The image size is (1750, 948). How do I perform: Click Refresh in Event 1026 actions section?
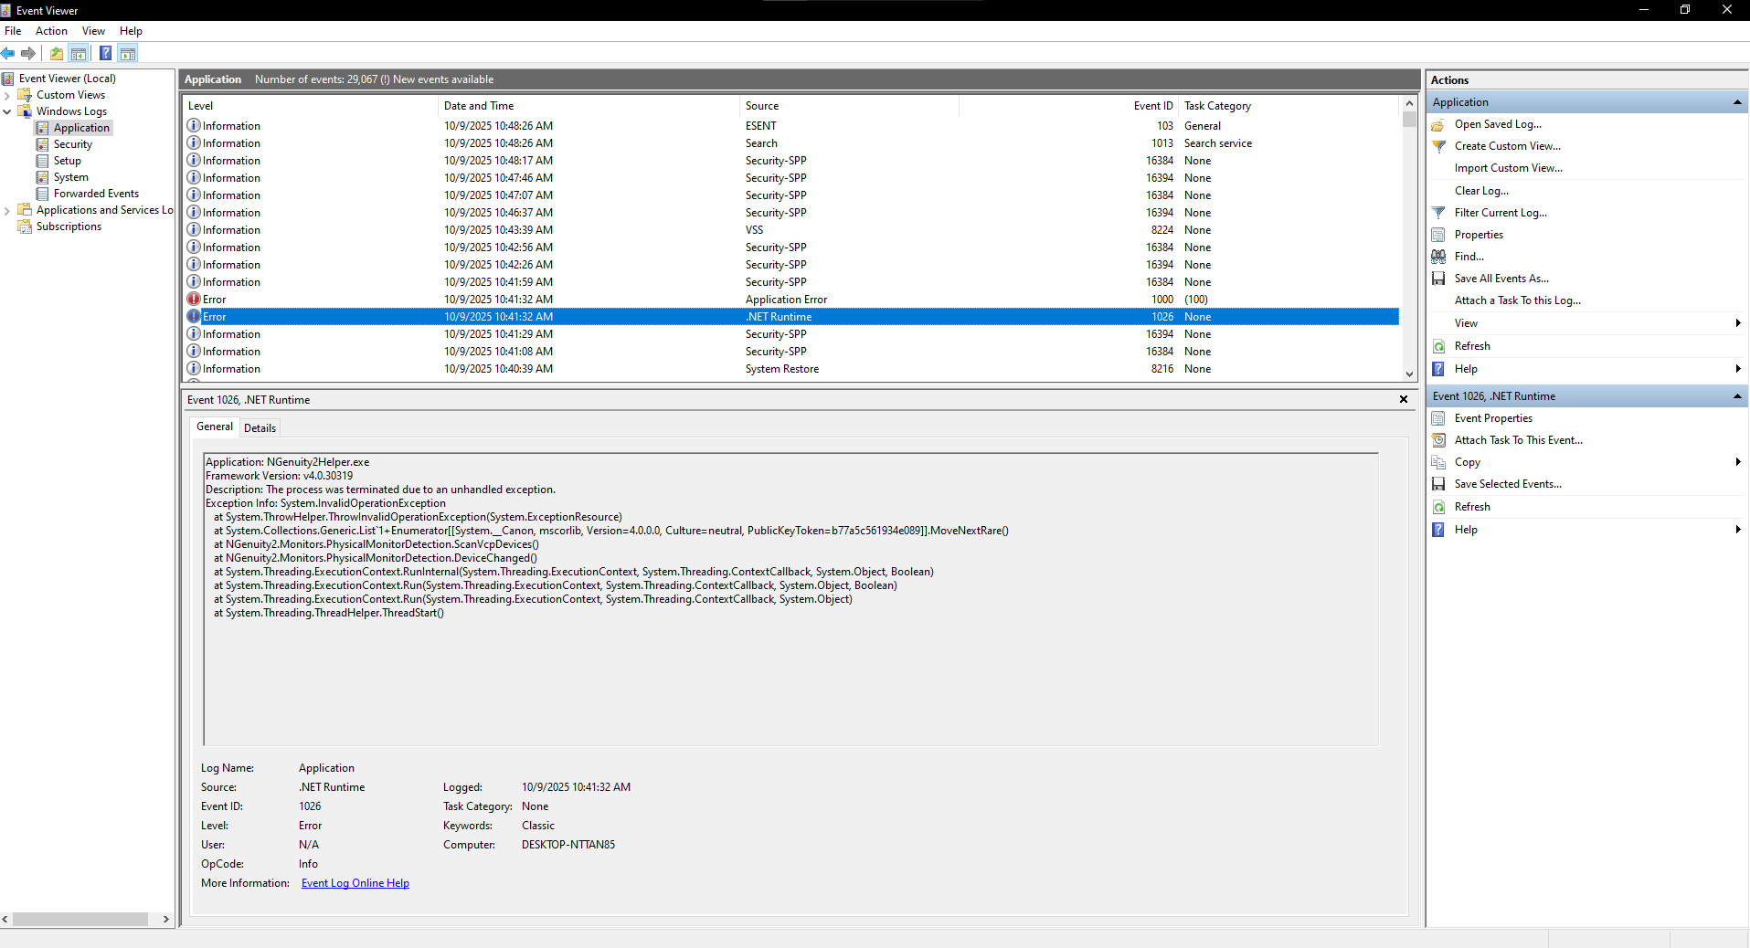coord(1472,507)
